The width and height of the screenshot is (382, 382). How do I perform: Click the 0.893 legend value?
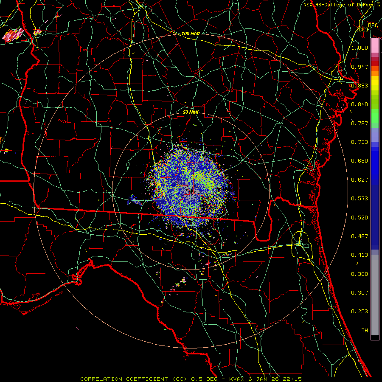(360, 85)
